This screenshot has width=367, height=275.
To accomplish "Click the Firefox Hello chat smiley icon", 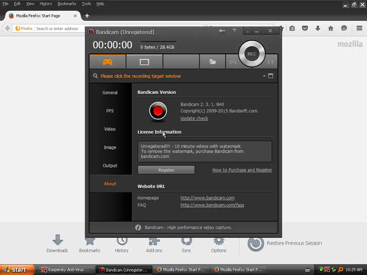I will 344,29.
